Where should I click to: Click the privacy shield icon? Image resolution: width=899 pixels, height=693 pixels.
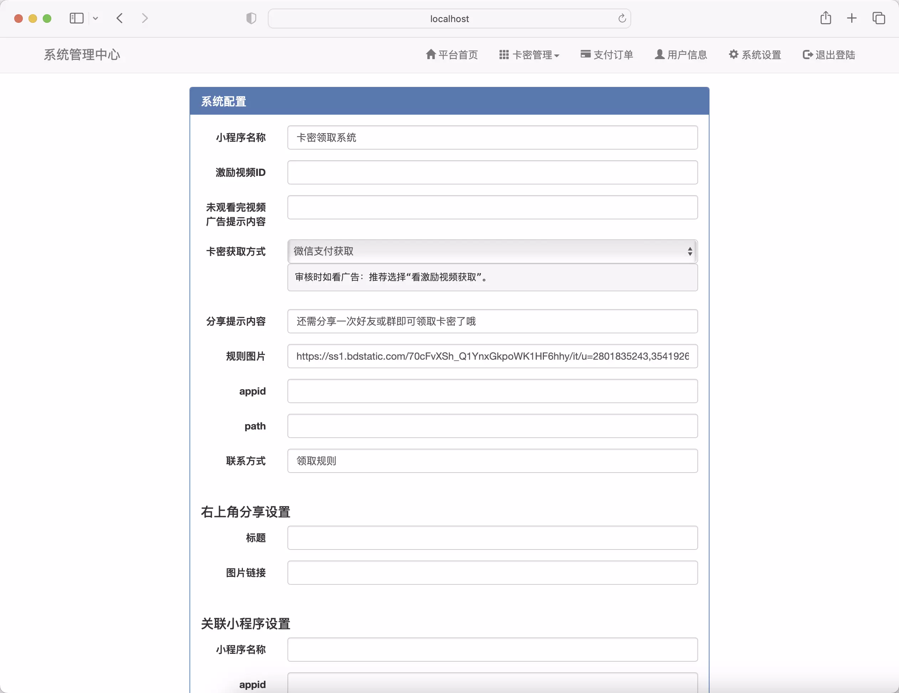pyautogui.click(x=251, y=19)
